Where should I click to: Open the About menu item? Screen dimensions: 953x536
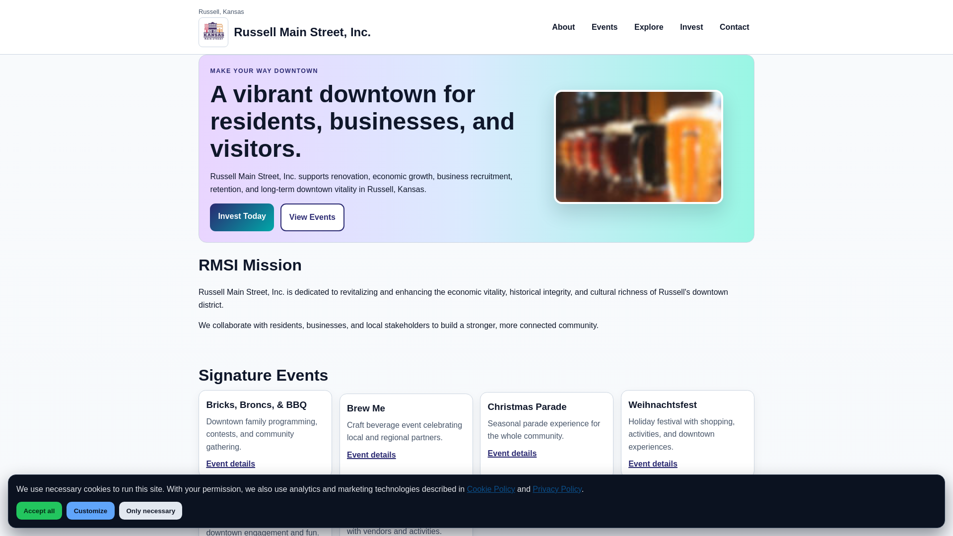point(563,27)
